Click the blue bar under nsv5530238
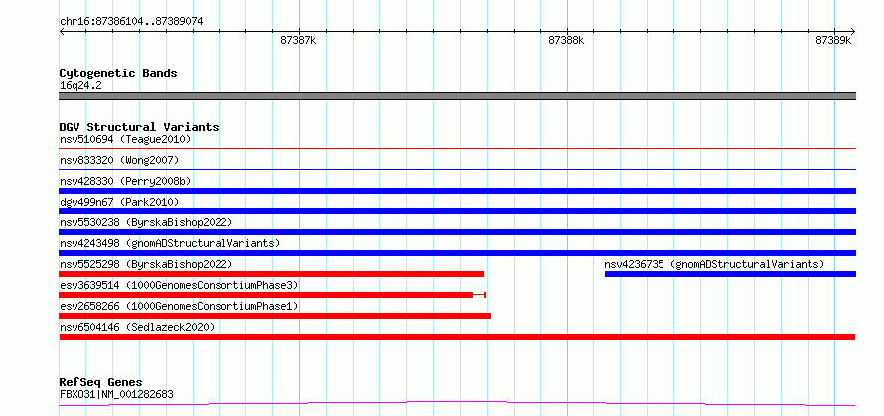Viewport: 884px width, 416px height. tap(457, 232)
